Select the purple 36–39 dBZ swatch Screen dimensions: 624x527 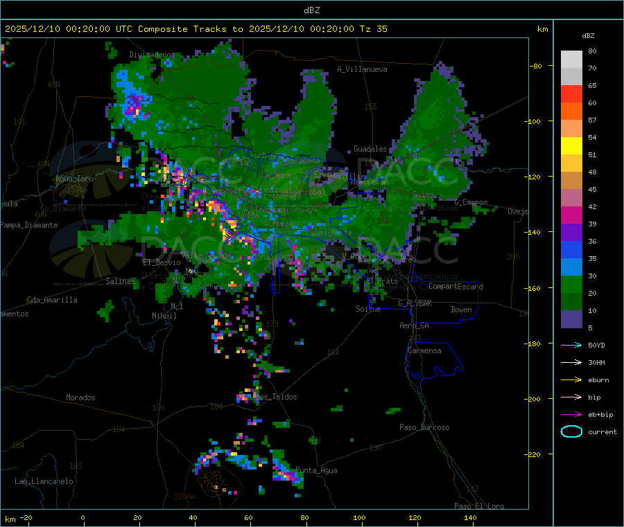(571, 233)
